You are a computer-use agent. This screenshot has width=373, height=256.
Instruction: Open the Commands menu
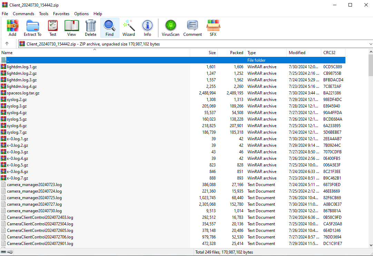pyautogui.click(x=23, y=14)
